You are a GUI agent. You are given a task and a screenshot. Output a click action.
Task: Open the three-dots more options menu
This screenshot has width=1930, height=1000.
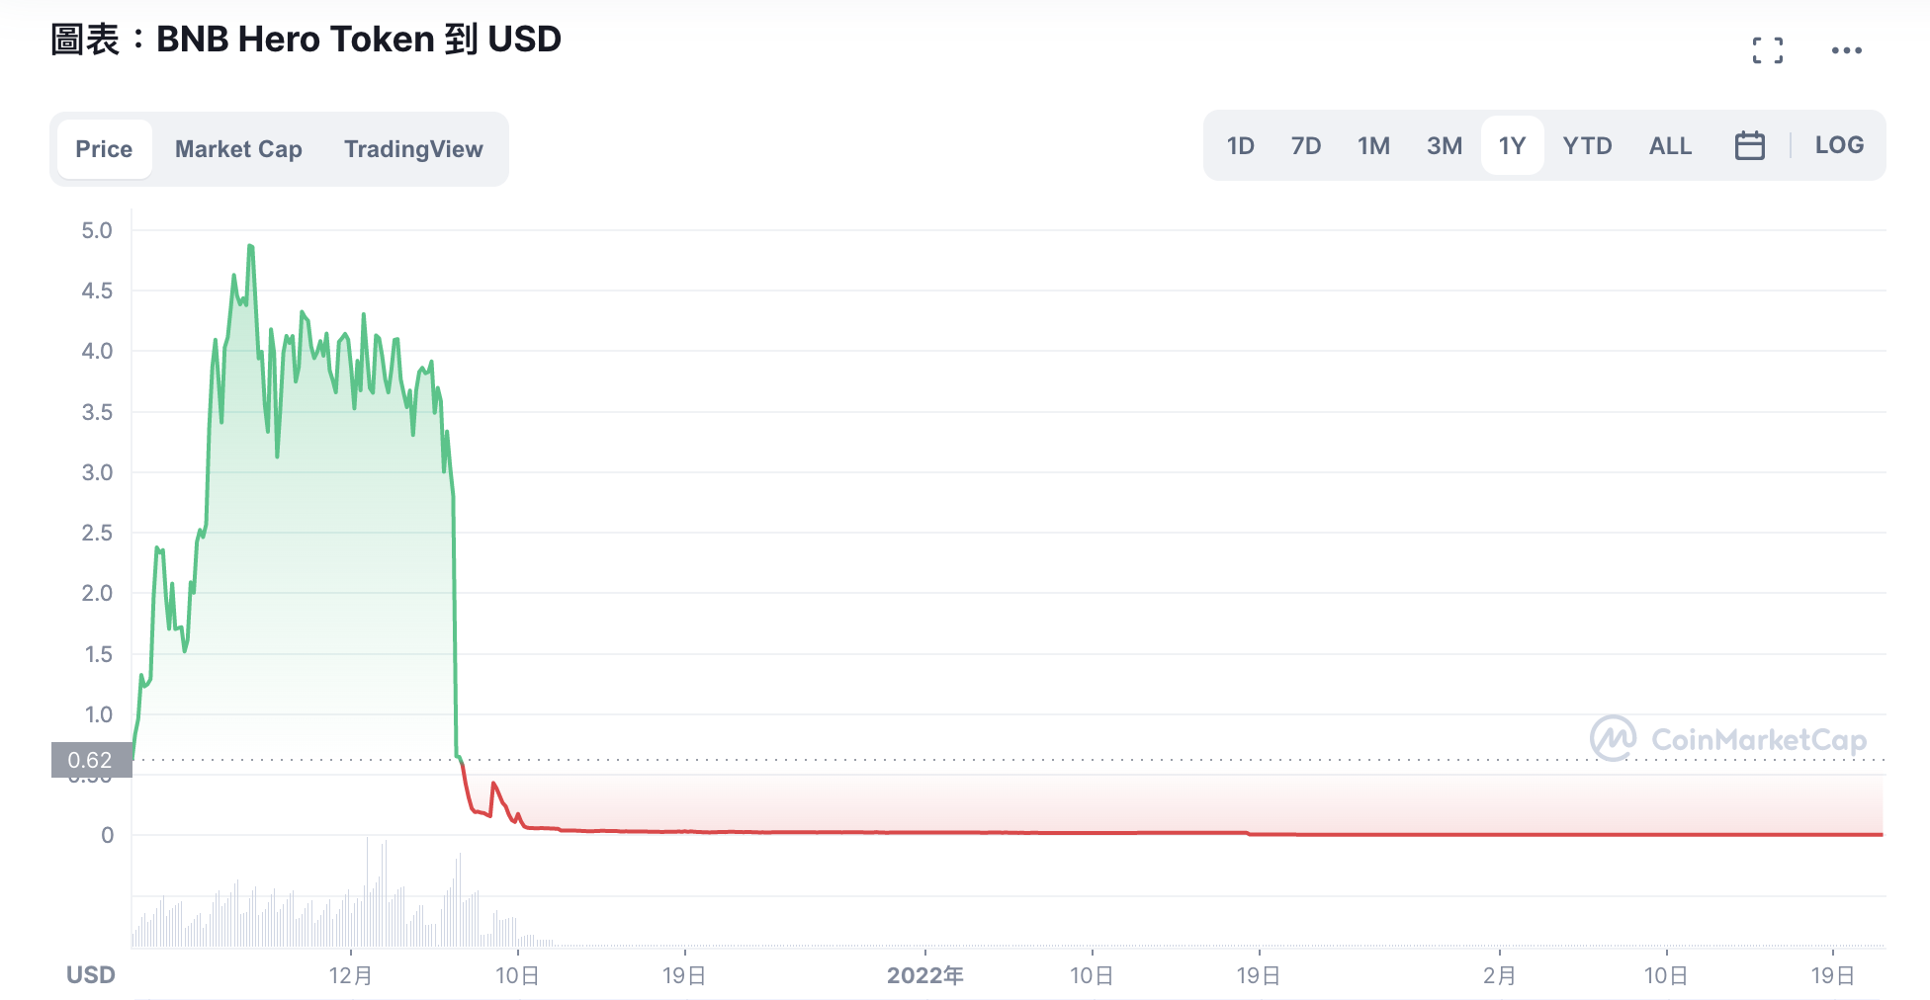point(1846,50)
